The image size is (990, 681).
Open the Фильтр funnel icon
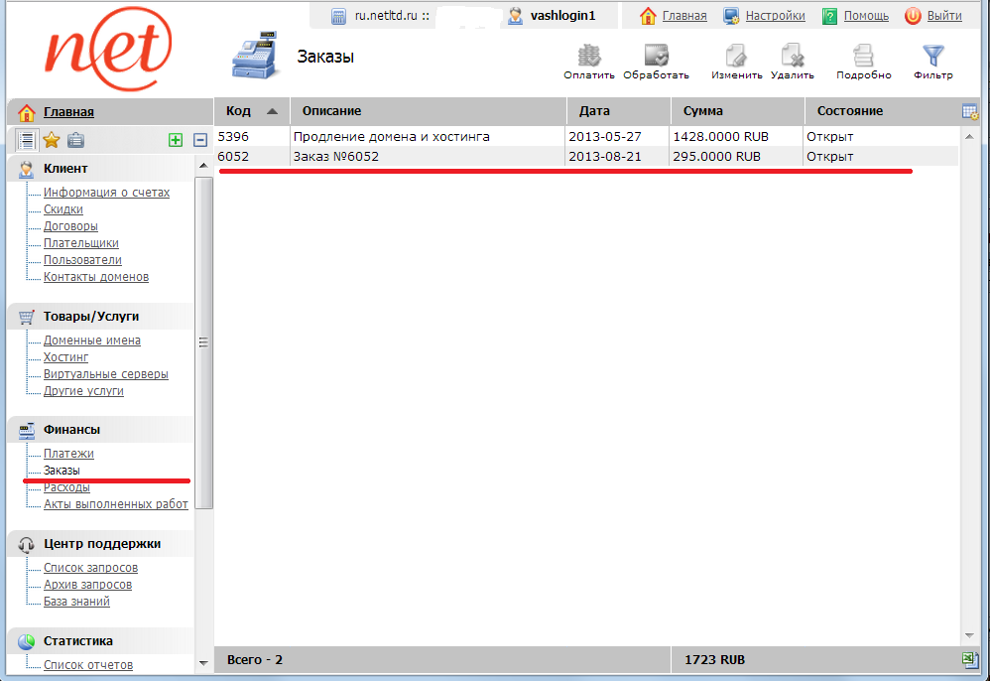pyautogui.click(x=932, y=57)
